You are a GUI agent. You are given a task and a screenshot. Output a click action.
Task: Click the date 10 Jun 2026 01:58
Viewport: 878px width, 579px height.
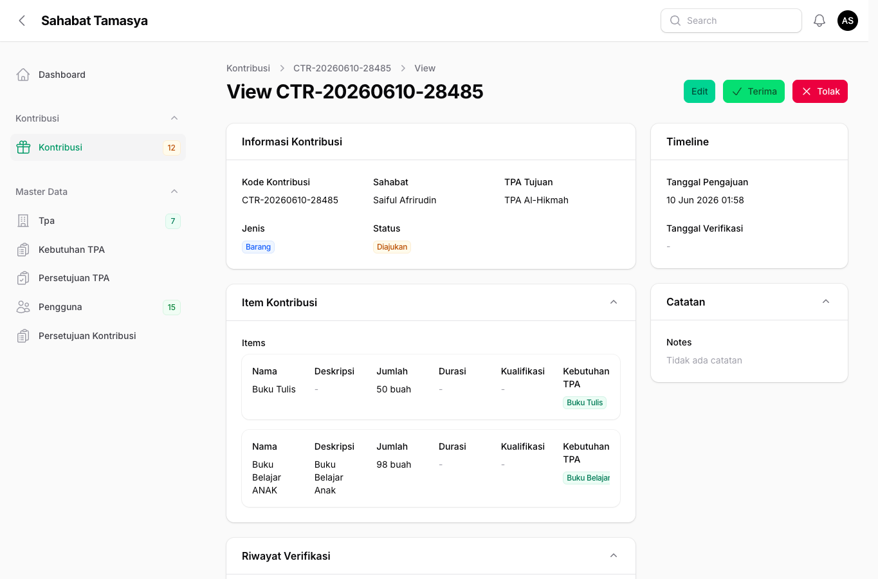(x=705, y=200)
